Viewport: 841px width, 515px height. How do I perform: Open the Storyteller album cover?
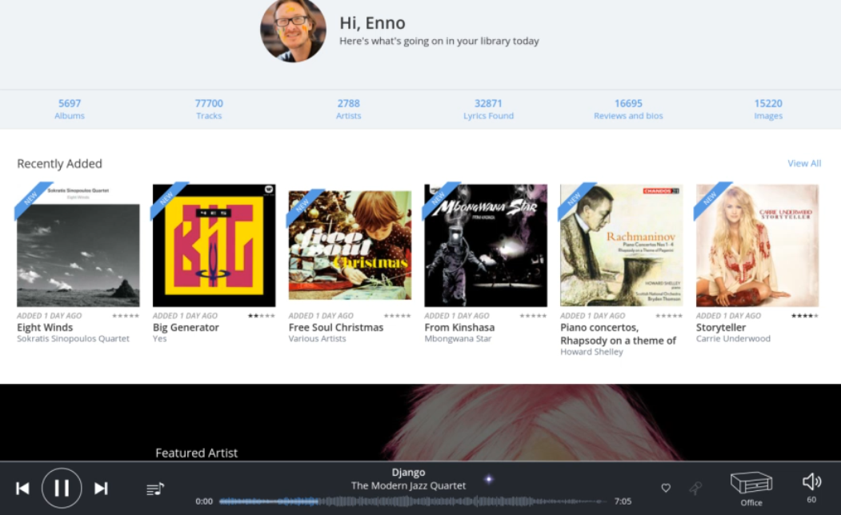757,246
